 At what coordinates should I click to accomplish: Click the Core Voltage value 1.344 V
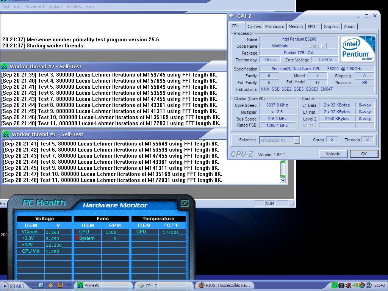point(325,59)
